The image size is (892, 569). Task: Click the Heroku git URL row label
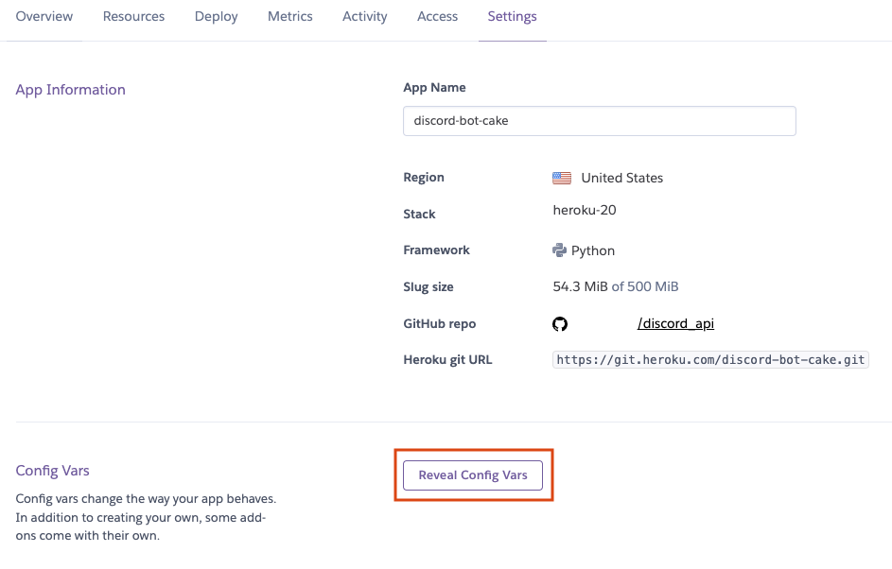447,360
